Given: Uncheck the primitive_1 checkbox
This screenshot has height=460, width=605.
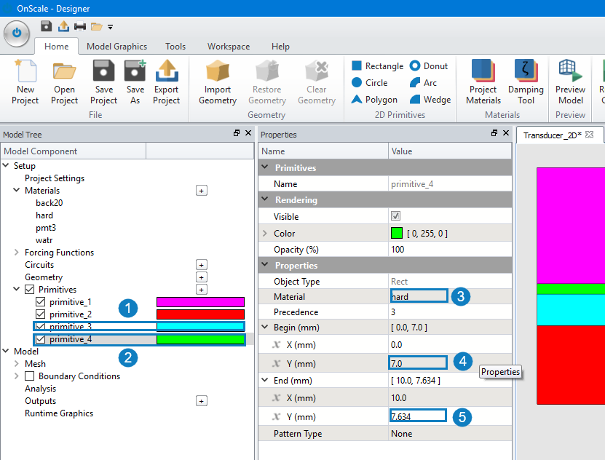Looking at the screenshot, I should click(x=40, y=301).
